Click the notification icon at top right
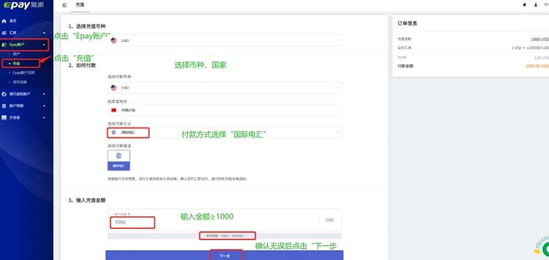The height and width of the screenshot is (260, 549). (x=524, y=5)
